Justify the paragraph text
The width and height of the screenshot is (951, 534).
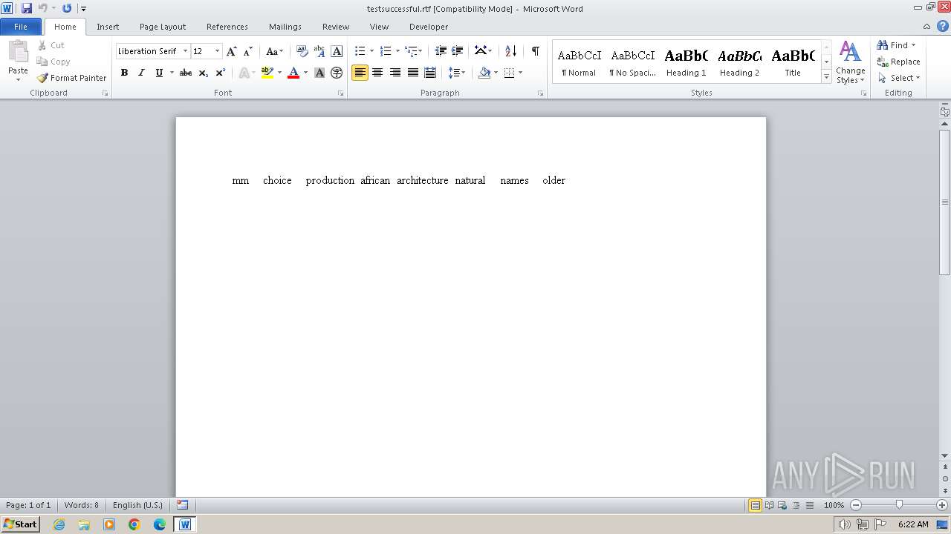pos(412,73)
